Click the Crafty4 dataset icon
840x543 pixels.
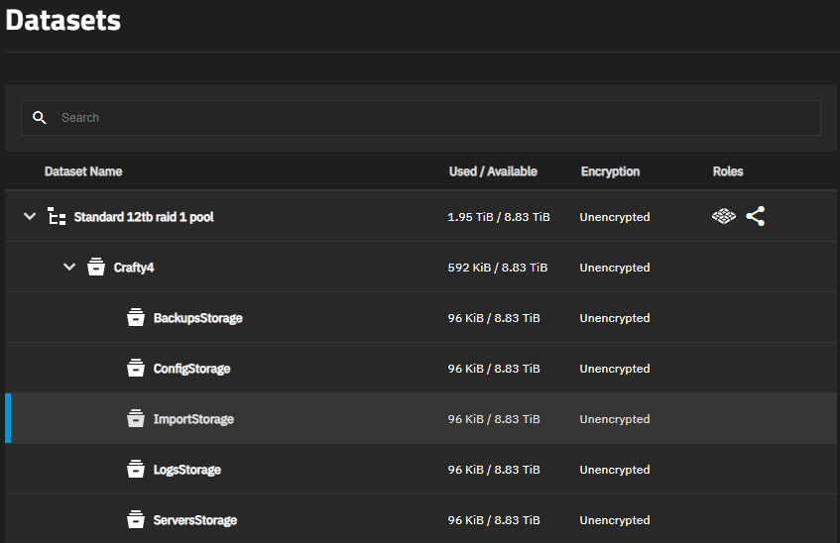coord(96,268)
